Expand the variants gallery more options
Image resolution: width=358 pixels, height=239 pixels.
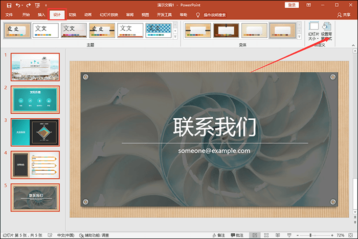tap(299, 36)
